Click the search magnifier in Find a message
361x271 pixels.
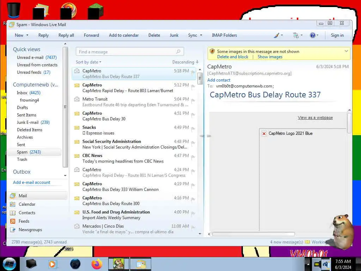[x=178, y=52]
